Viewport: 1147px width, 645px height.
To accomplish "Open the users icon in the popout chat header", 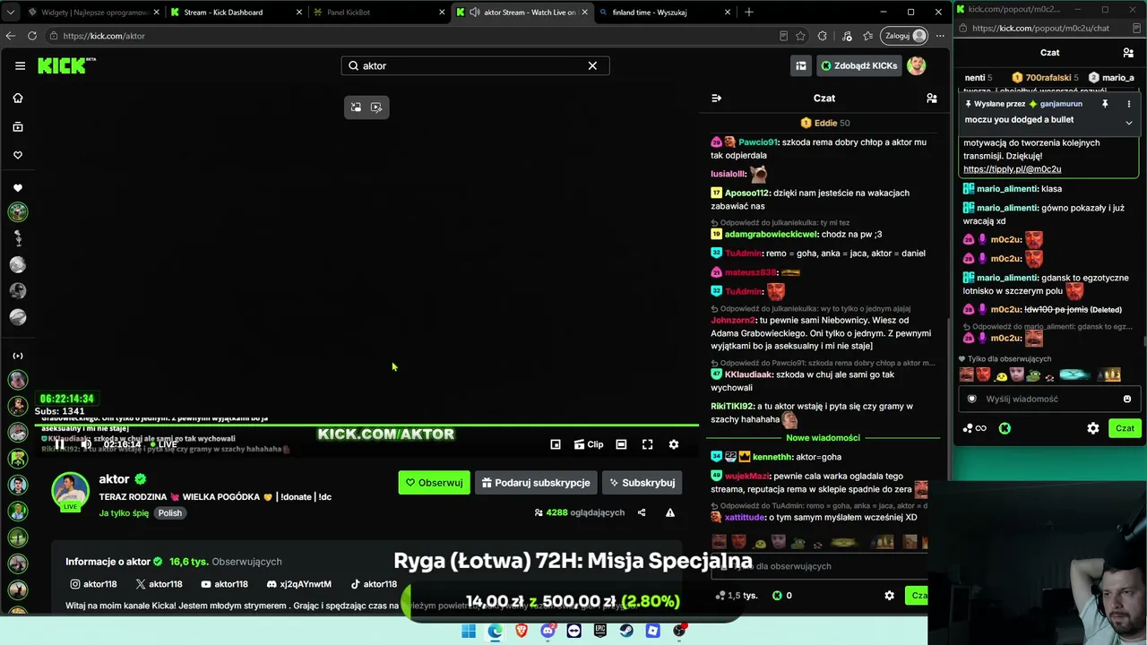I will coord(1128,53).
